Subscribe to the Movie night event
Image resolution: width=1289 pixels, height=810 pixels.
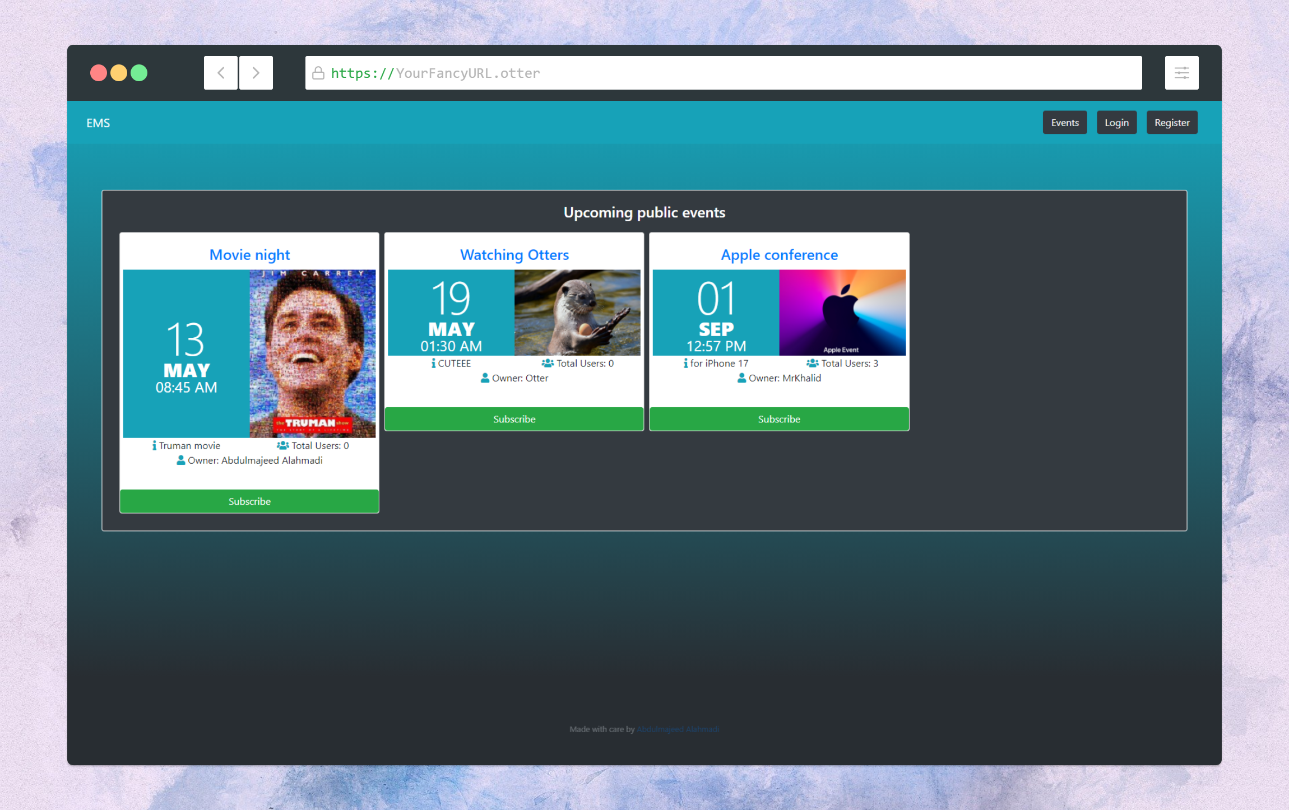[x=249, y=501]
